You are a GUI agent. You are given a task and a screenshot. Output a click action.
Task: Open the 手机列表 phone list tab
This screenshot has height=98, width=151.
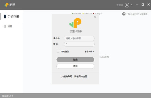coord(12,16)
